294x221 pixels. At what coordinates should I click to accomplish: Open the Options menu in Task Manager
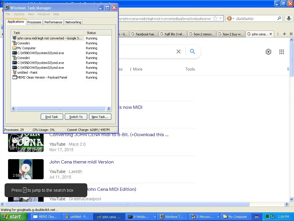19,14
